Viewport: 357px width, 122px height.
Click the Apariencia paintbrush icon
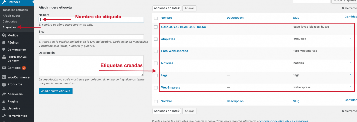(x=4, y=94)
